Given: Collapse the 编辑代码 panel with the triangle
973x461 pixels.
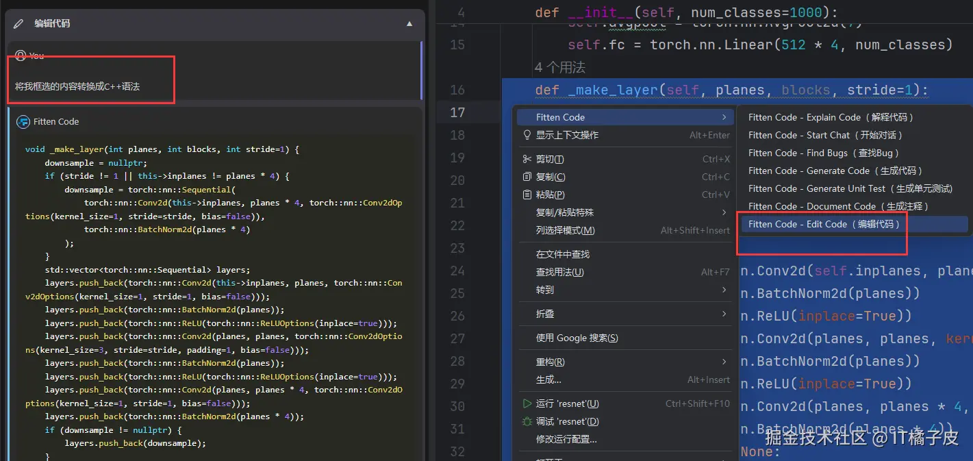Looking at the screenshot, I should click(409, 23).
